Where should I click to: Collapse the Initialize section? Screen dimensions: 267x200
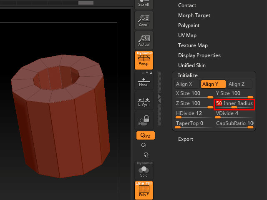click(188, 75)
